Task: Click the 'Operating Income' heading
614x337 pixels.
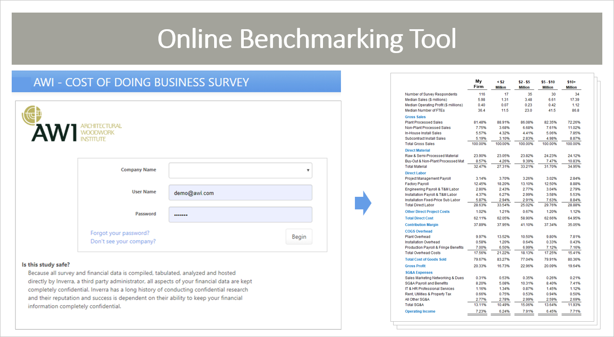Action: point(420,311)
